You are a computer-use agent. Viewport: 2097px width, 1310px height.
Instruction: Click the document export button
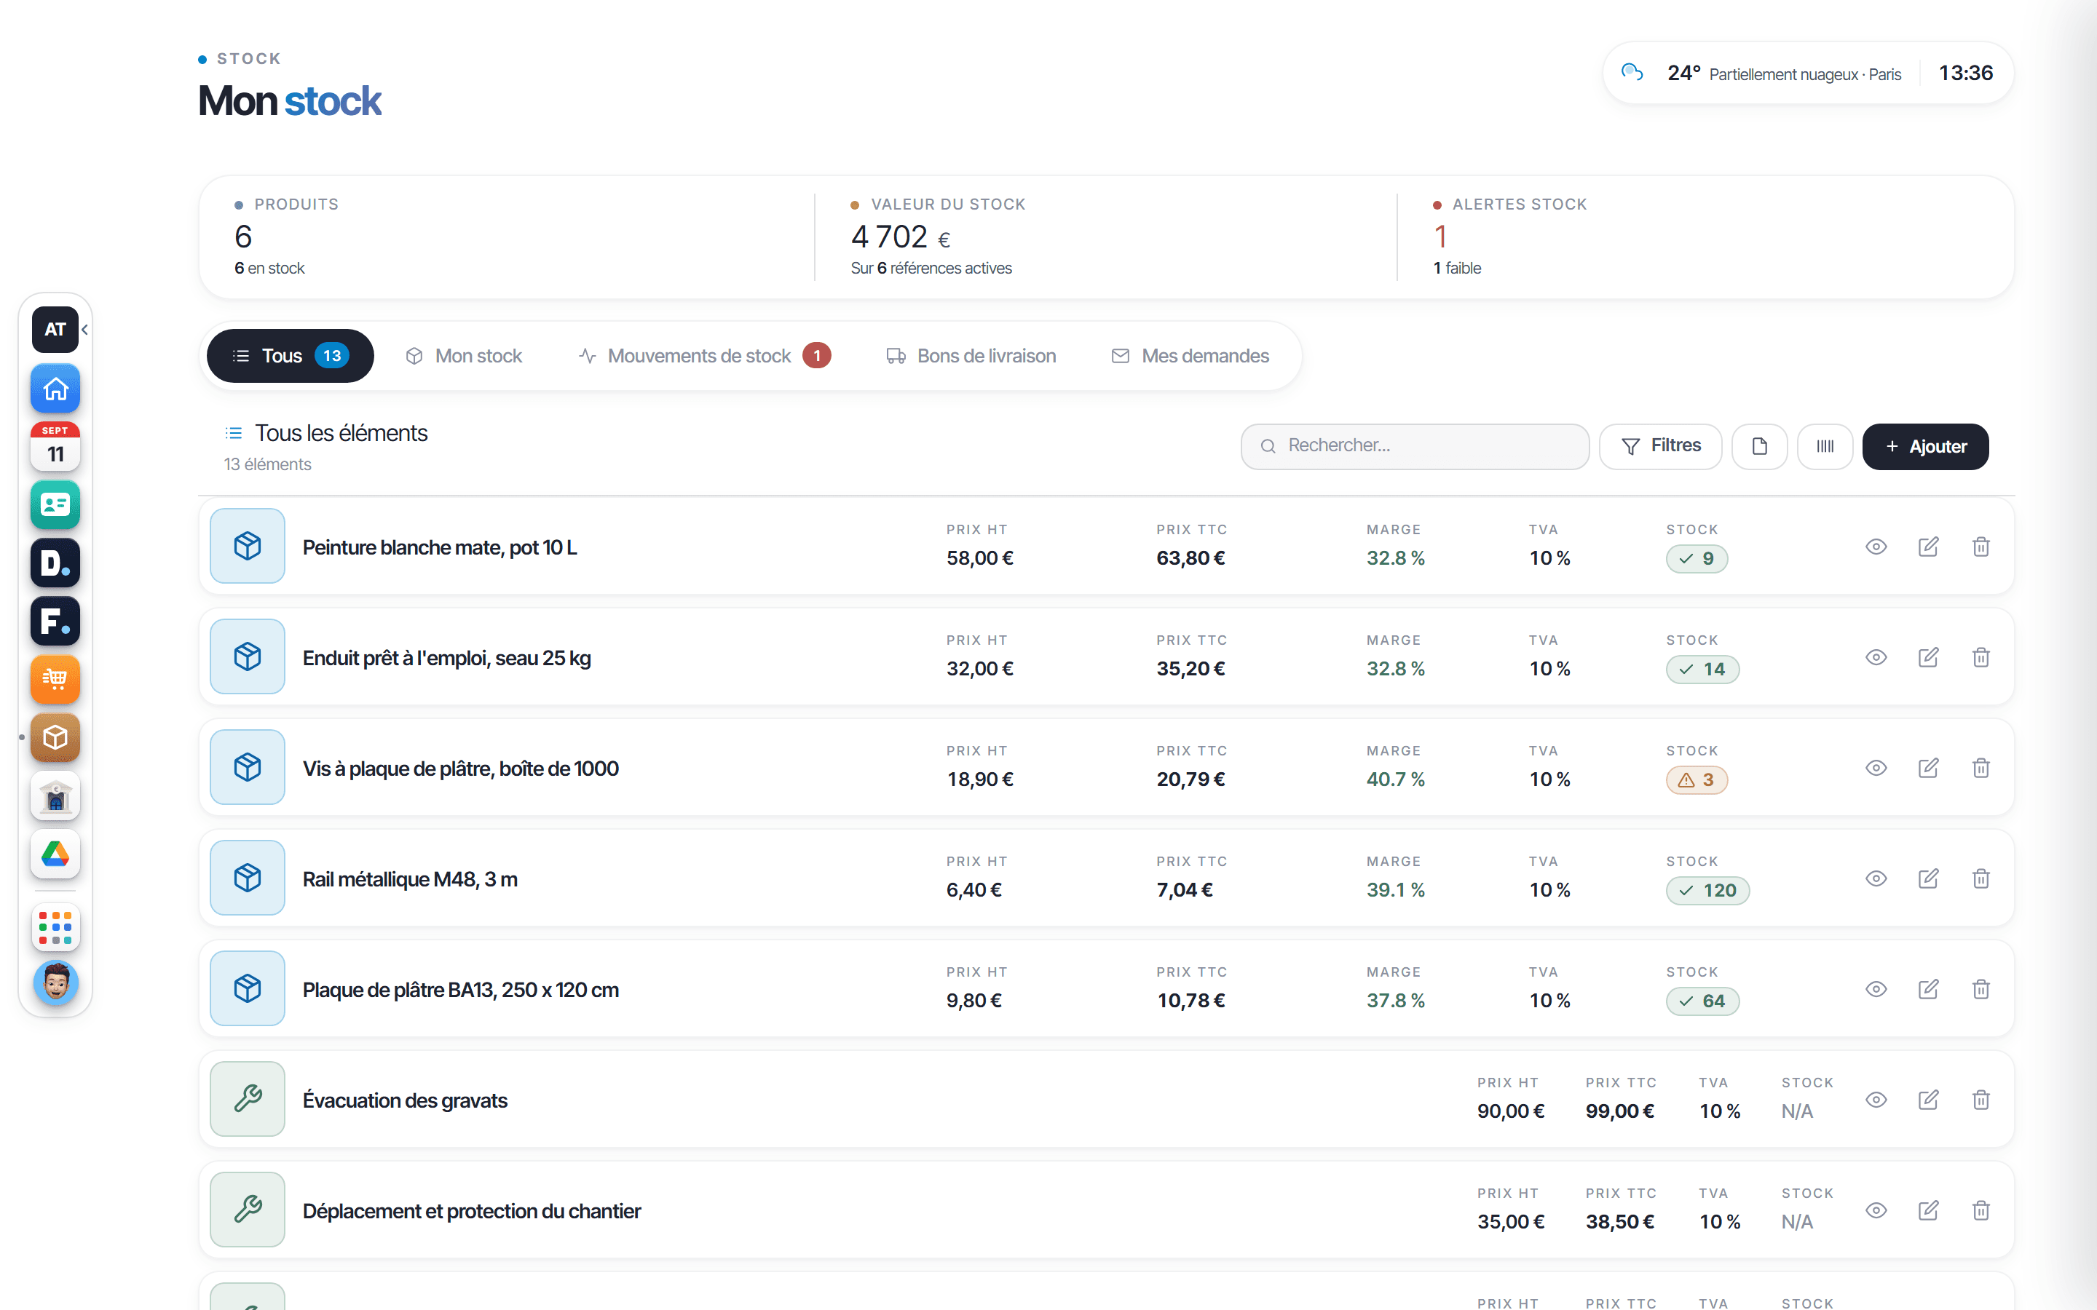coord(1759,446)
